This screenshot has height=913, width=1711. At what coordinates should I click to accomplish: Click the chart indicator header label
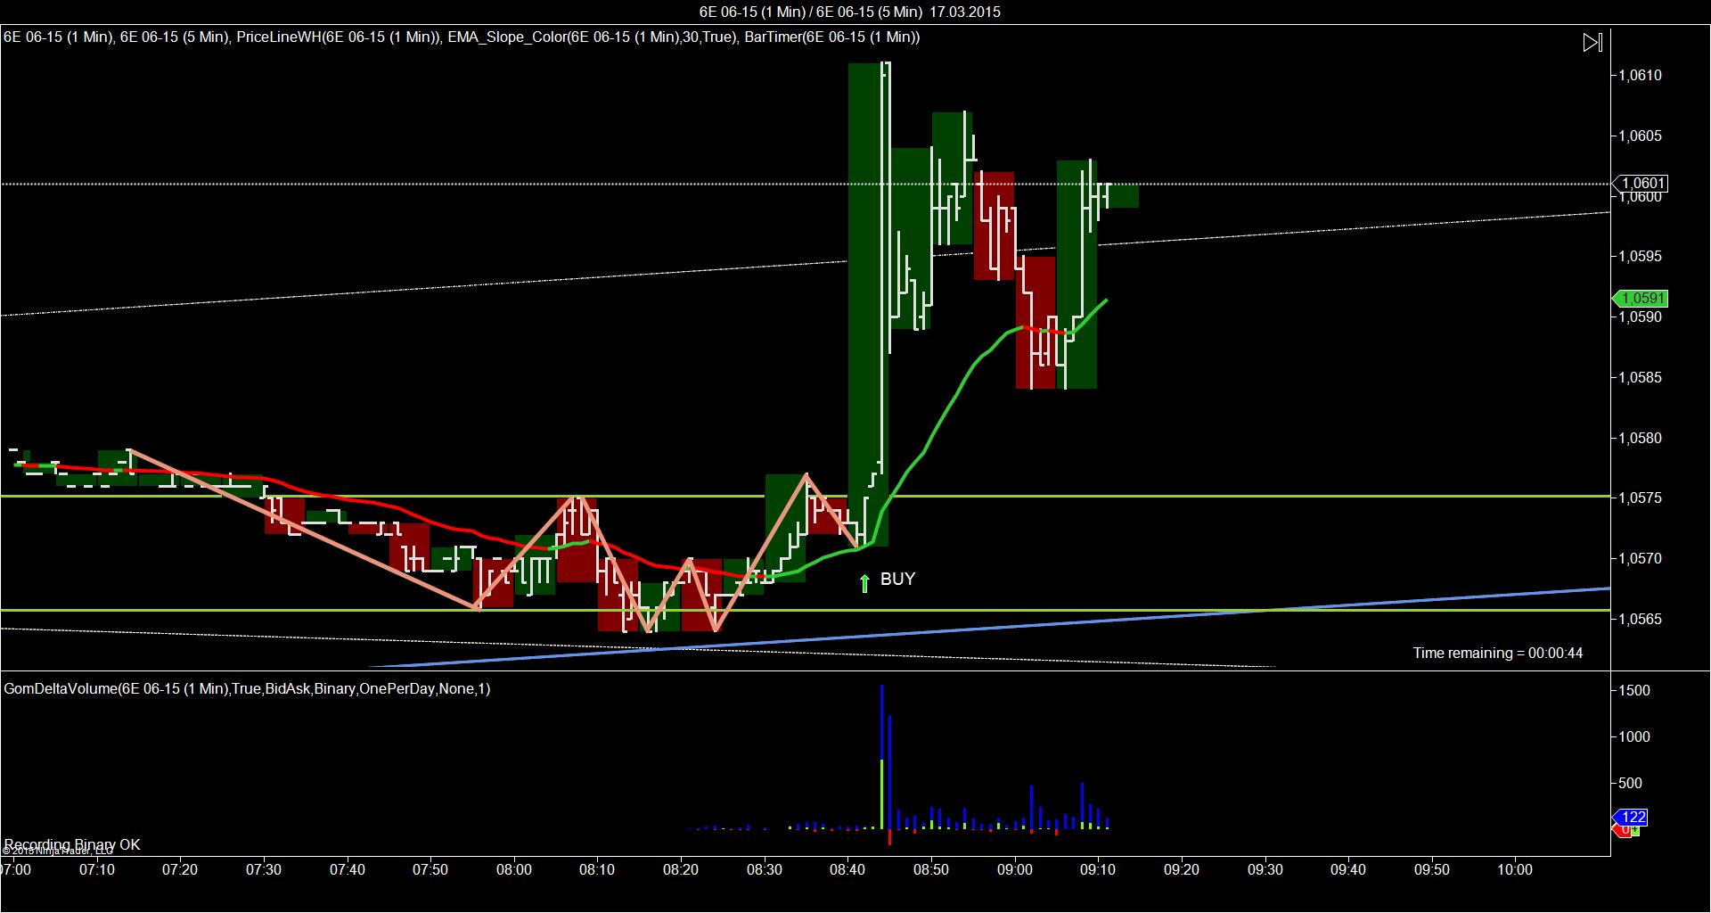click(x=462, y=37)
